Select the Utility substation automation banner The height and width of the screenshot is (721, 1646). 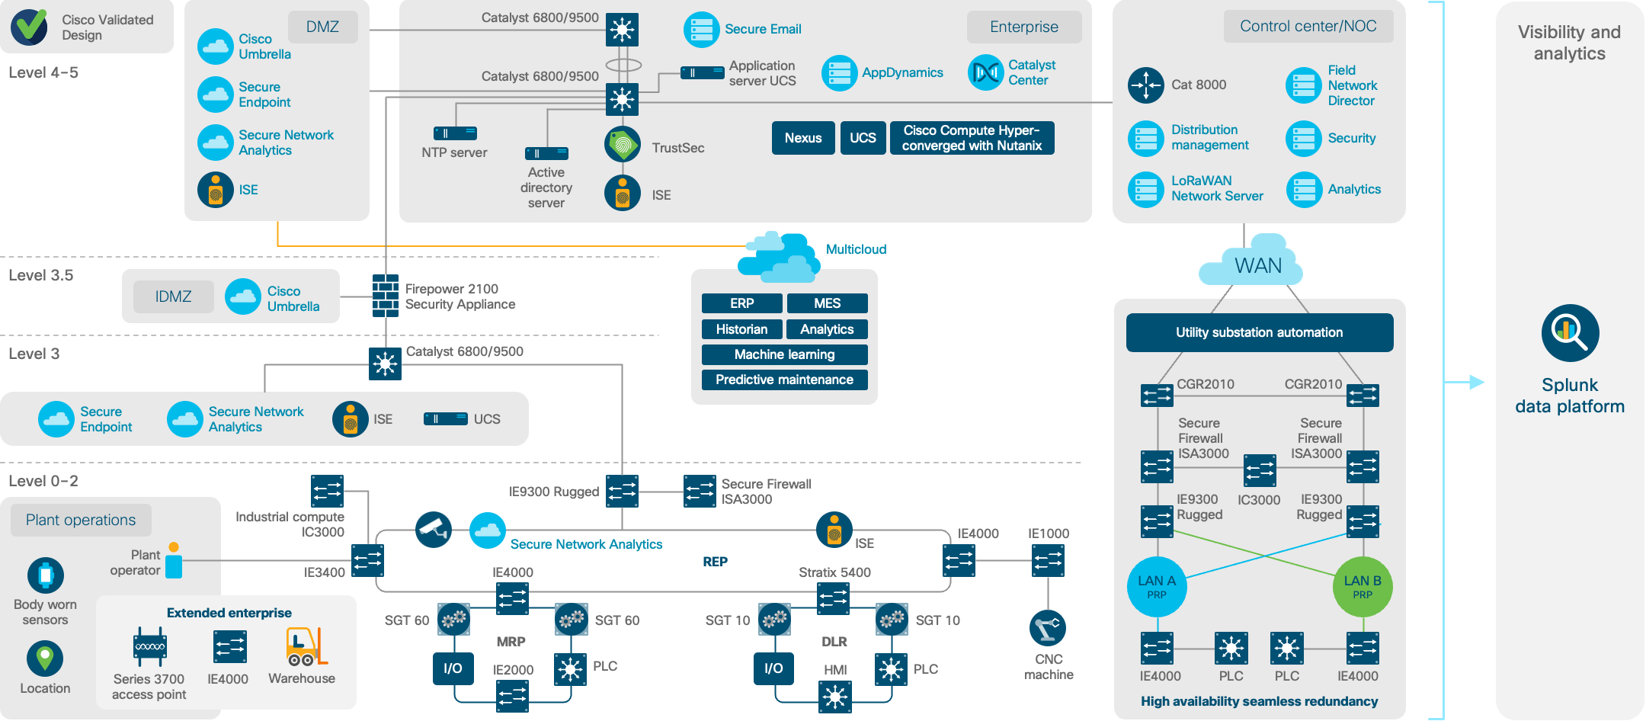[x=1260, y=332]
